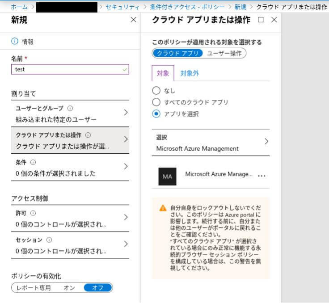Click the 情報 info icon

pos(15,41)
